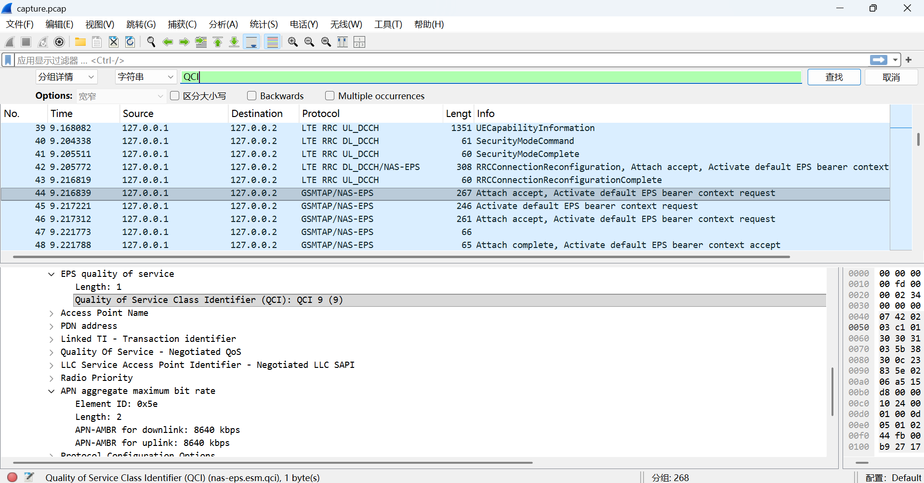The width and height of the screenshot is (924, 483).
Task: Collapse the APN aggregate maximum bit rate node
Action: click(x=52, y=391)
